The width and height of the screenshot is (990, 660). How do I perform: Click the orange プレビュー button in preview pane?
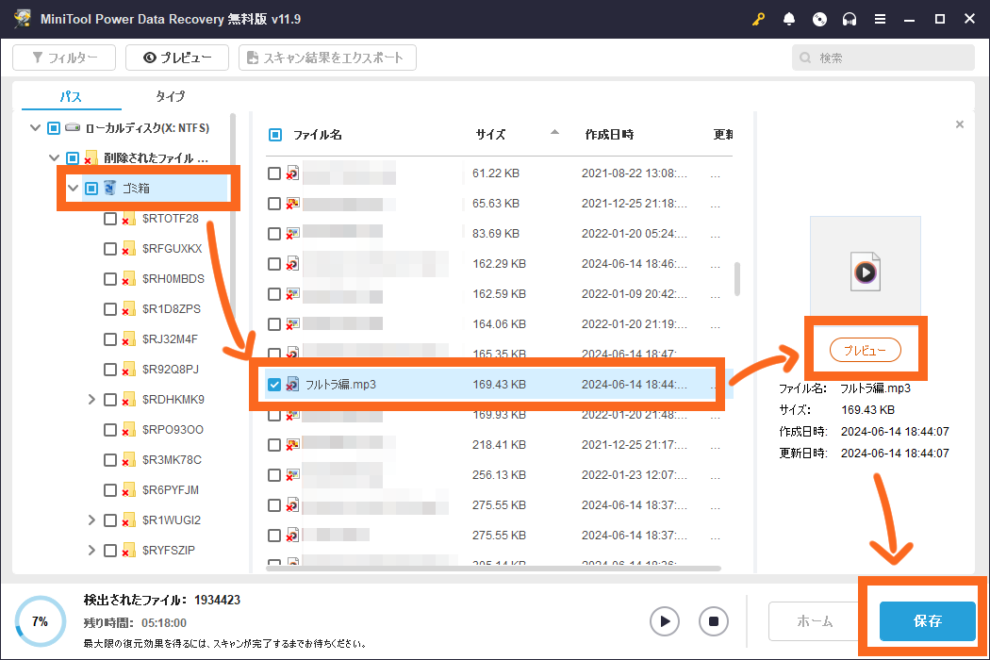click(866, 350)
